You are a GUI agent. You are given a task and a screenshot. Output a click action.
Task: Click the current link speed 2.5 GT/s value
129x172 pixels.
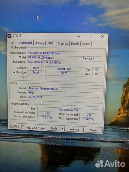47,118
